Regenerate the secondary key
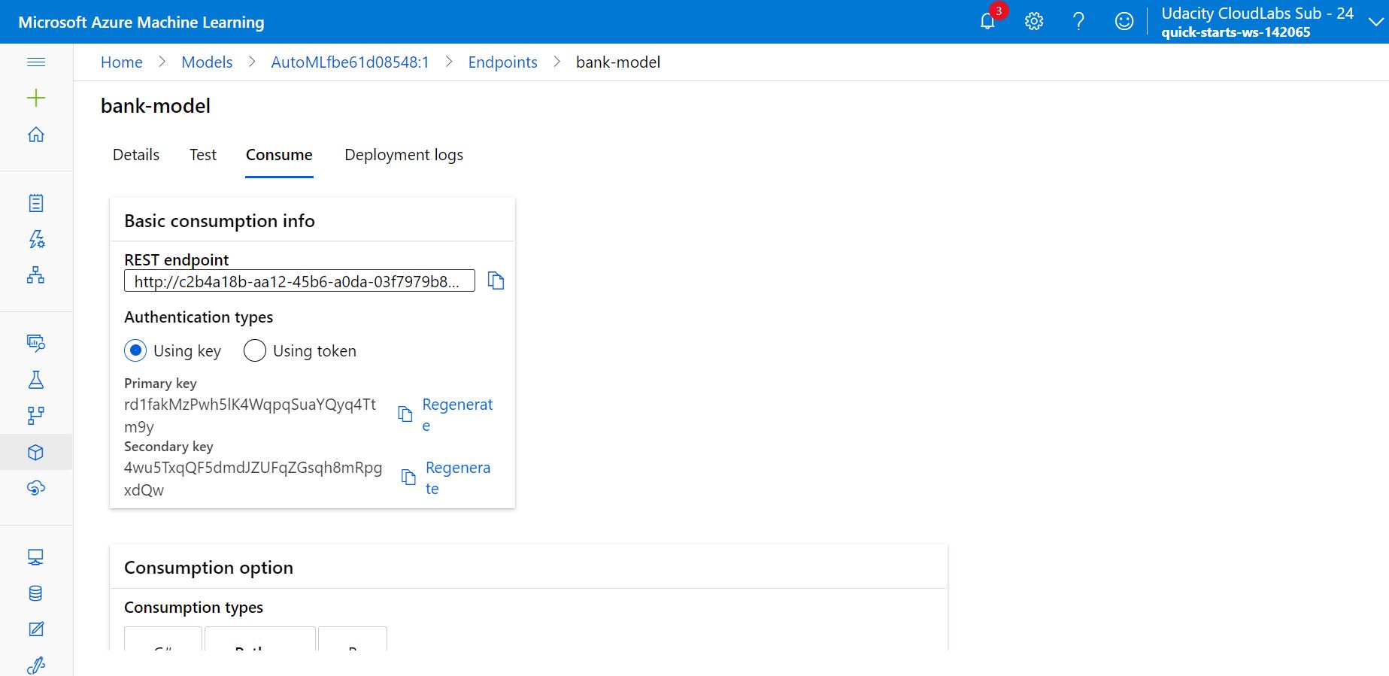1389x676 pixels. pos(458,477)
